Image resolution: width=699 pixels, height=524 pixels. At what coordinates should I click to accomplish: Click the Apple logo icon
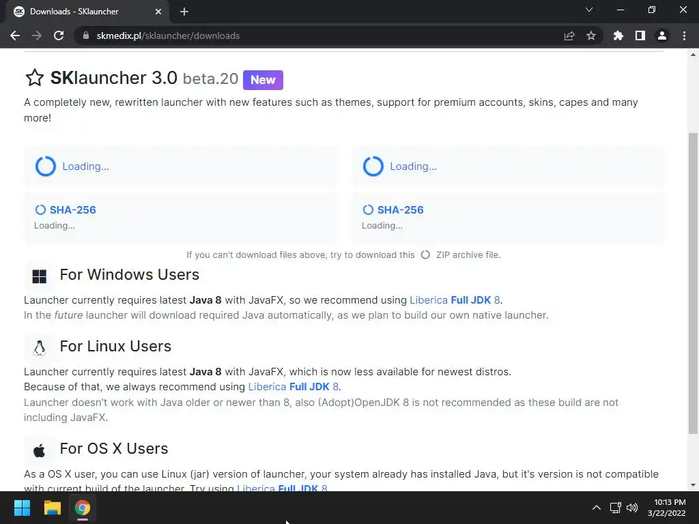point(39,450)
